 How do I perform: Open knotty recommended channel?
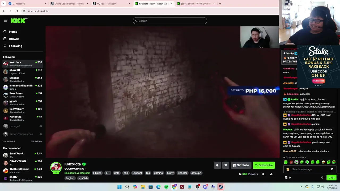click(23, 178)
